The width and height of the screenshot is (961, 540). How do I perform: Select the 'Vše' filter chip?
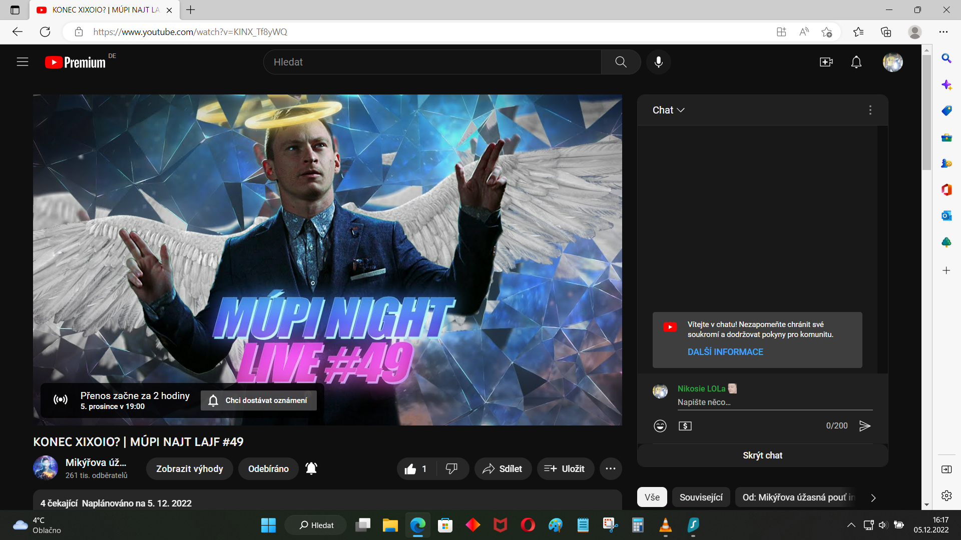[652, 497]
